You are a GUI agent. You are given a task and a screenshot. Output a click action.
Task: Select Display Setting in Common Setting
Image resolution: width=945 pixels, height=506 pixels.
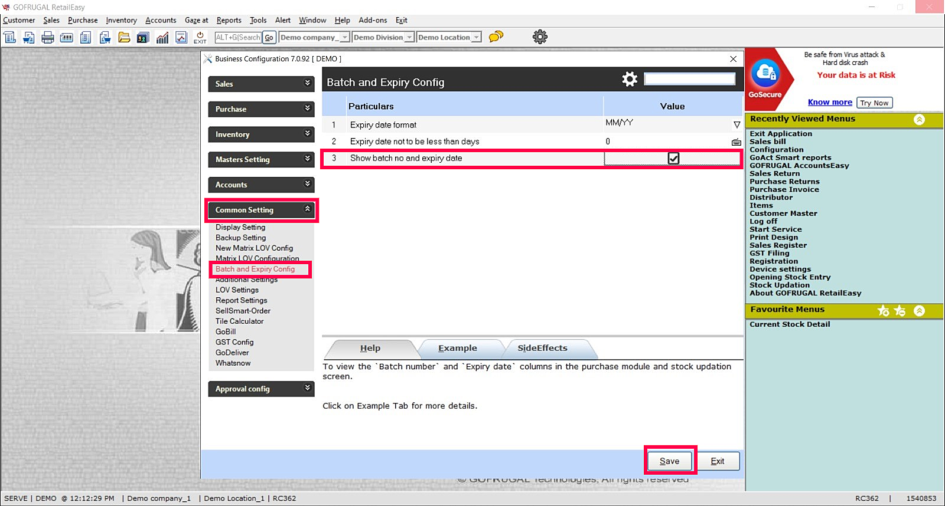point(240,227)
